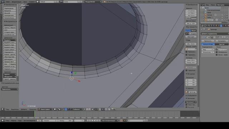Click the eyedropper in lock to object field
The width and height of the screenshot is (229, 129).
[x=195, y=49]
